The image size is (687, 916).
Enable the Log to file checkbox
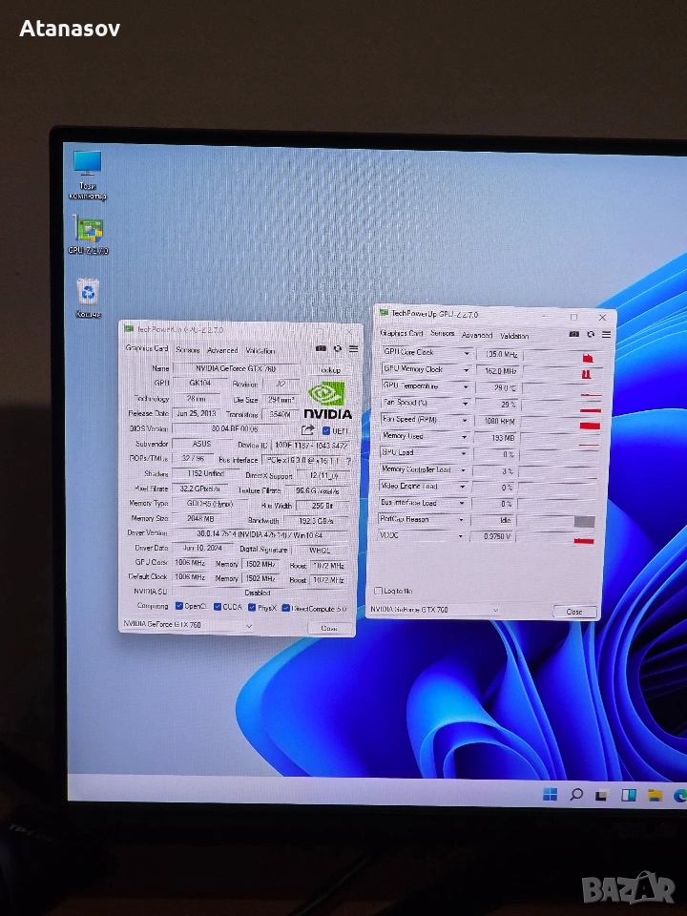tap(379, 591)
